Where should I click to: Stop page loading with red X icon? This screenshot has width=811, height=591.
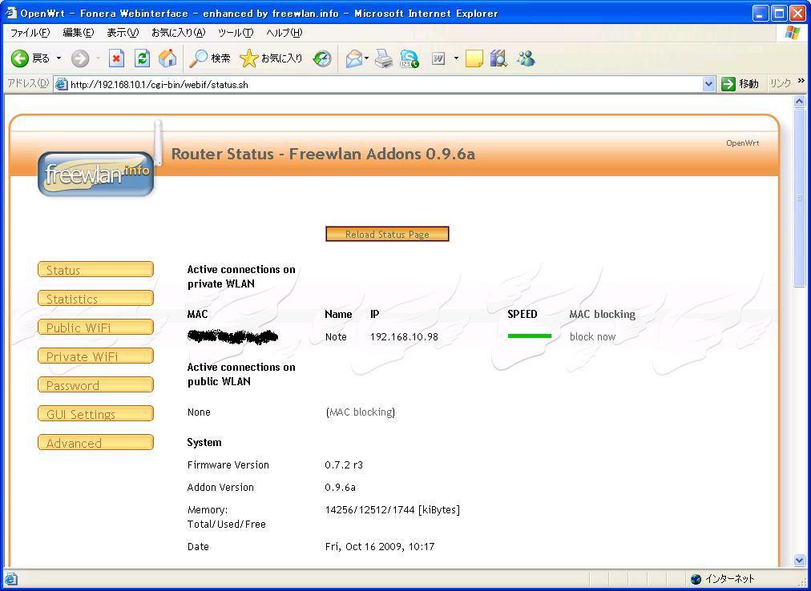click(117, 58)
